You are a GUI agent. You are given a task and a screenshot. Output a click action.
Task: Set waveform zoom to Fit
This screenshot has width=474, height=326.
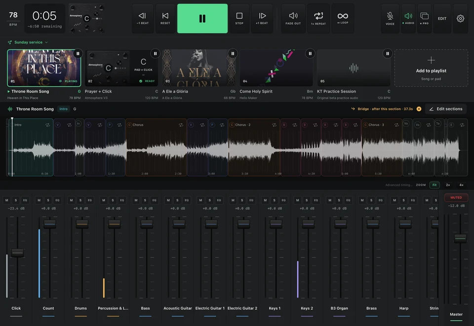pos(434,185)
